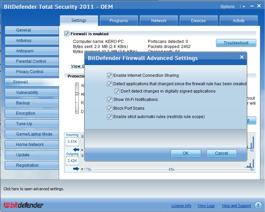Click the Troubleshoot button
Screen dimensions: 265x212
236,43
